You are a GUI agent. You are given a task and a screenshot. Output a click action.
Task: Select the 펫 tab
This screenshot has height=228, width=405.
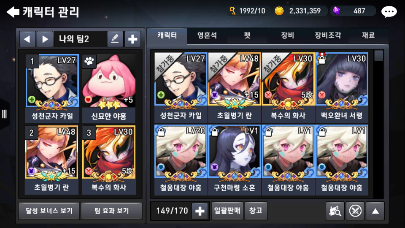point(247,35)
